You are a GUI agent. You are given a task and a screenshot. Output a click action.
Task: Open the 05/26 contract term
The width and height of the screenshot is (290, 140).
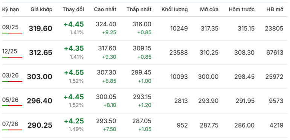pos(11,100)
